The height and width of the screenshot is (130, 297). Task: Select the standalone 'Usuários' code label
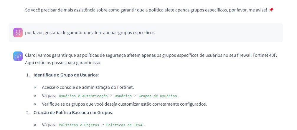(x=123, y=96)
